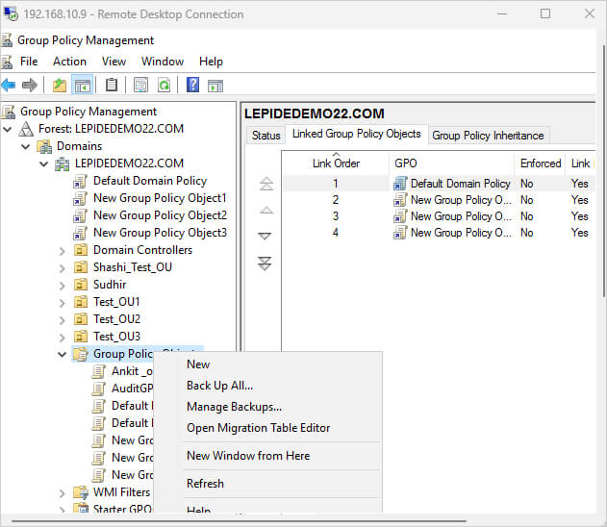Select Default Domain Policy in the tree
The width and height of the screenshot is (607, 527).
(150, 181)
